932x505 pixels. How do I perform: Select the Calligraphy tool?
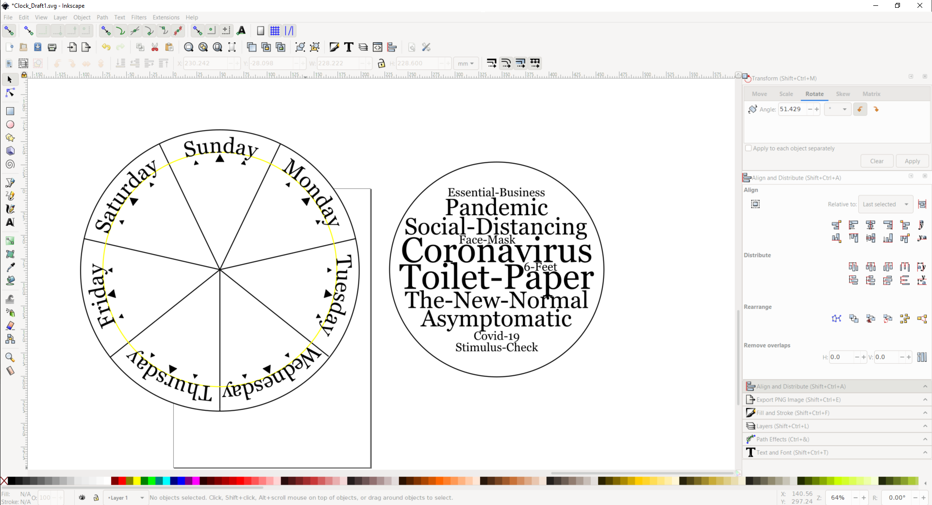(x=10, y=209)
